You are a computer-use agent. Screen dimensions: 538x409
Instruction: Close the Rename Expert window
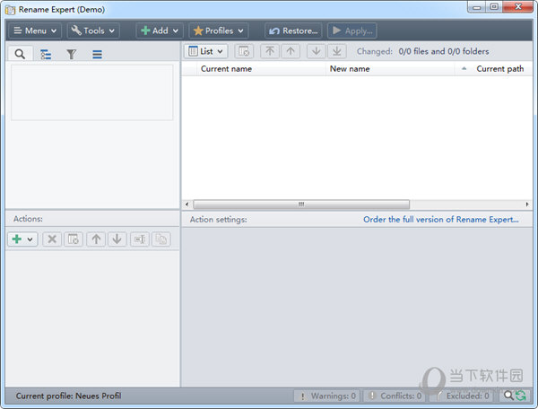tap(518, 7)
